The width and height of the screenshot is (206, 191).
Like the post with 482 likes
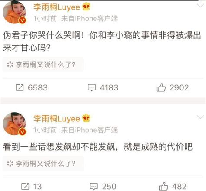click(163, 186)
